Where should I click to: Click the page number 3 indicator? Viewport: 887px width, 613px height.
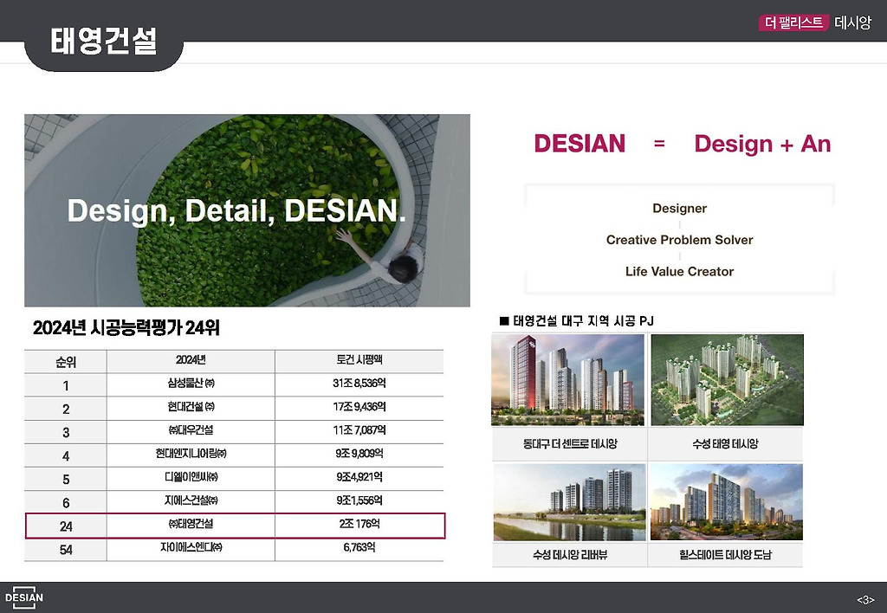[865, 600]
